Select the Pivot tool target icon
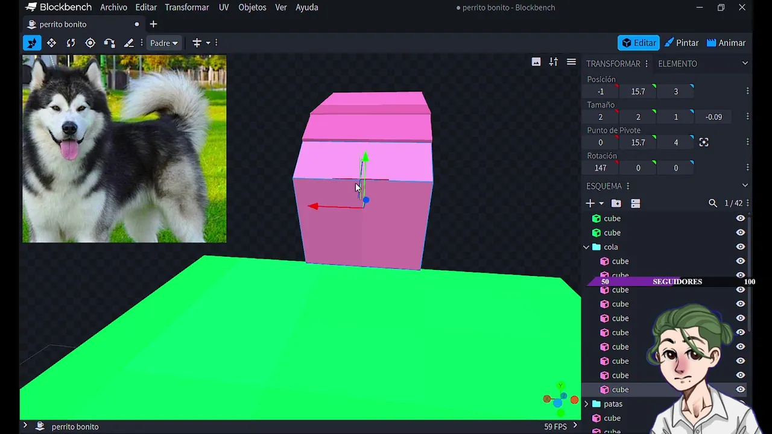The height and width of the screenshot is (434, 772). 90,43
